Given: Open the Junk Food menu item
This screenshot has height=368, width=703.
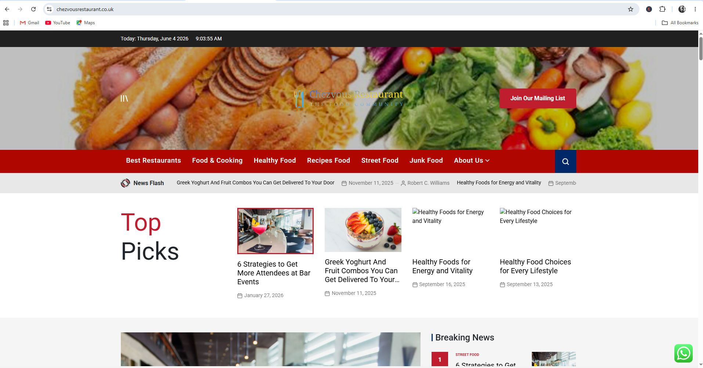Looking at the screenshot, I should (x=426, y=160).
